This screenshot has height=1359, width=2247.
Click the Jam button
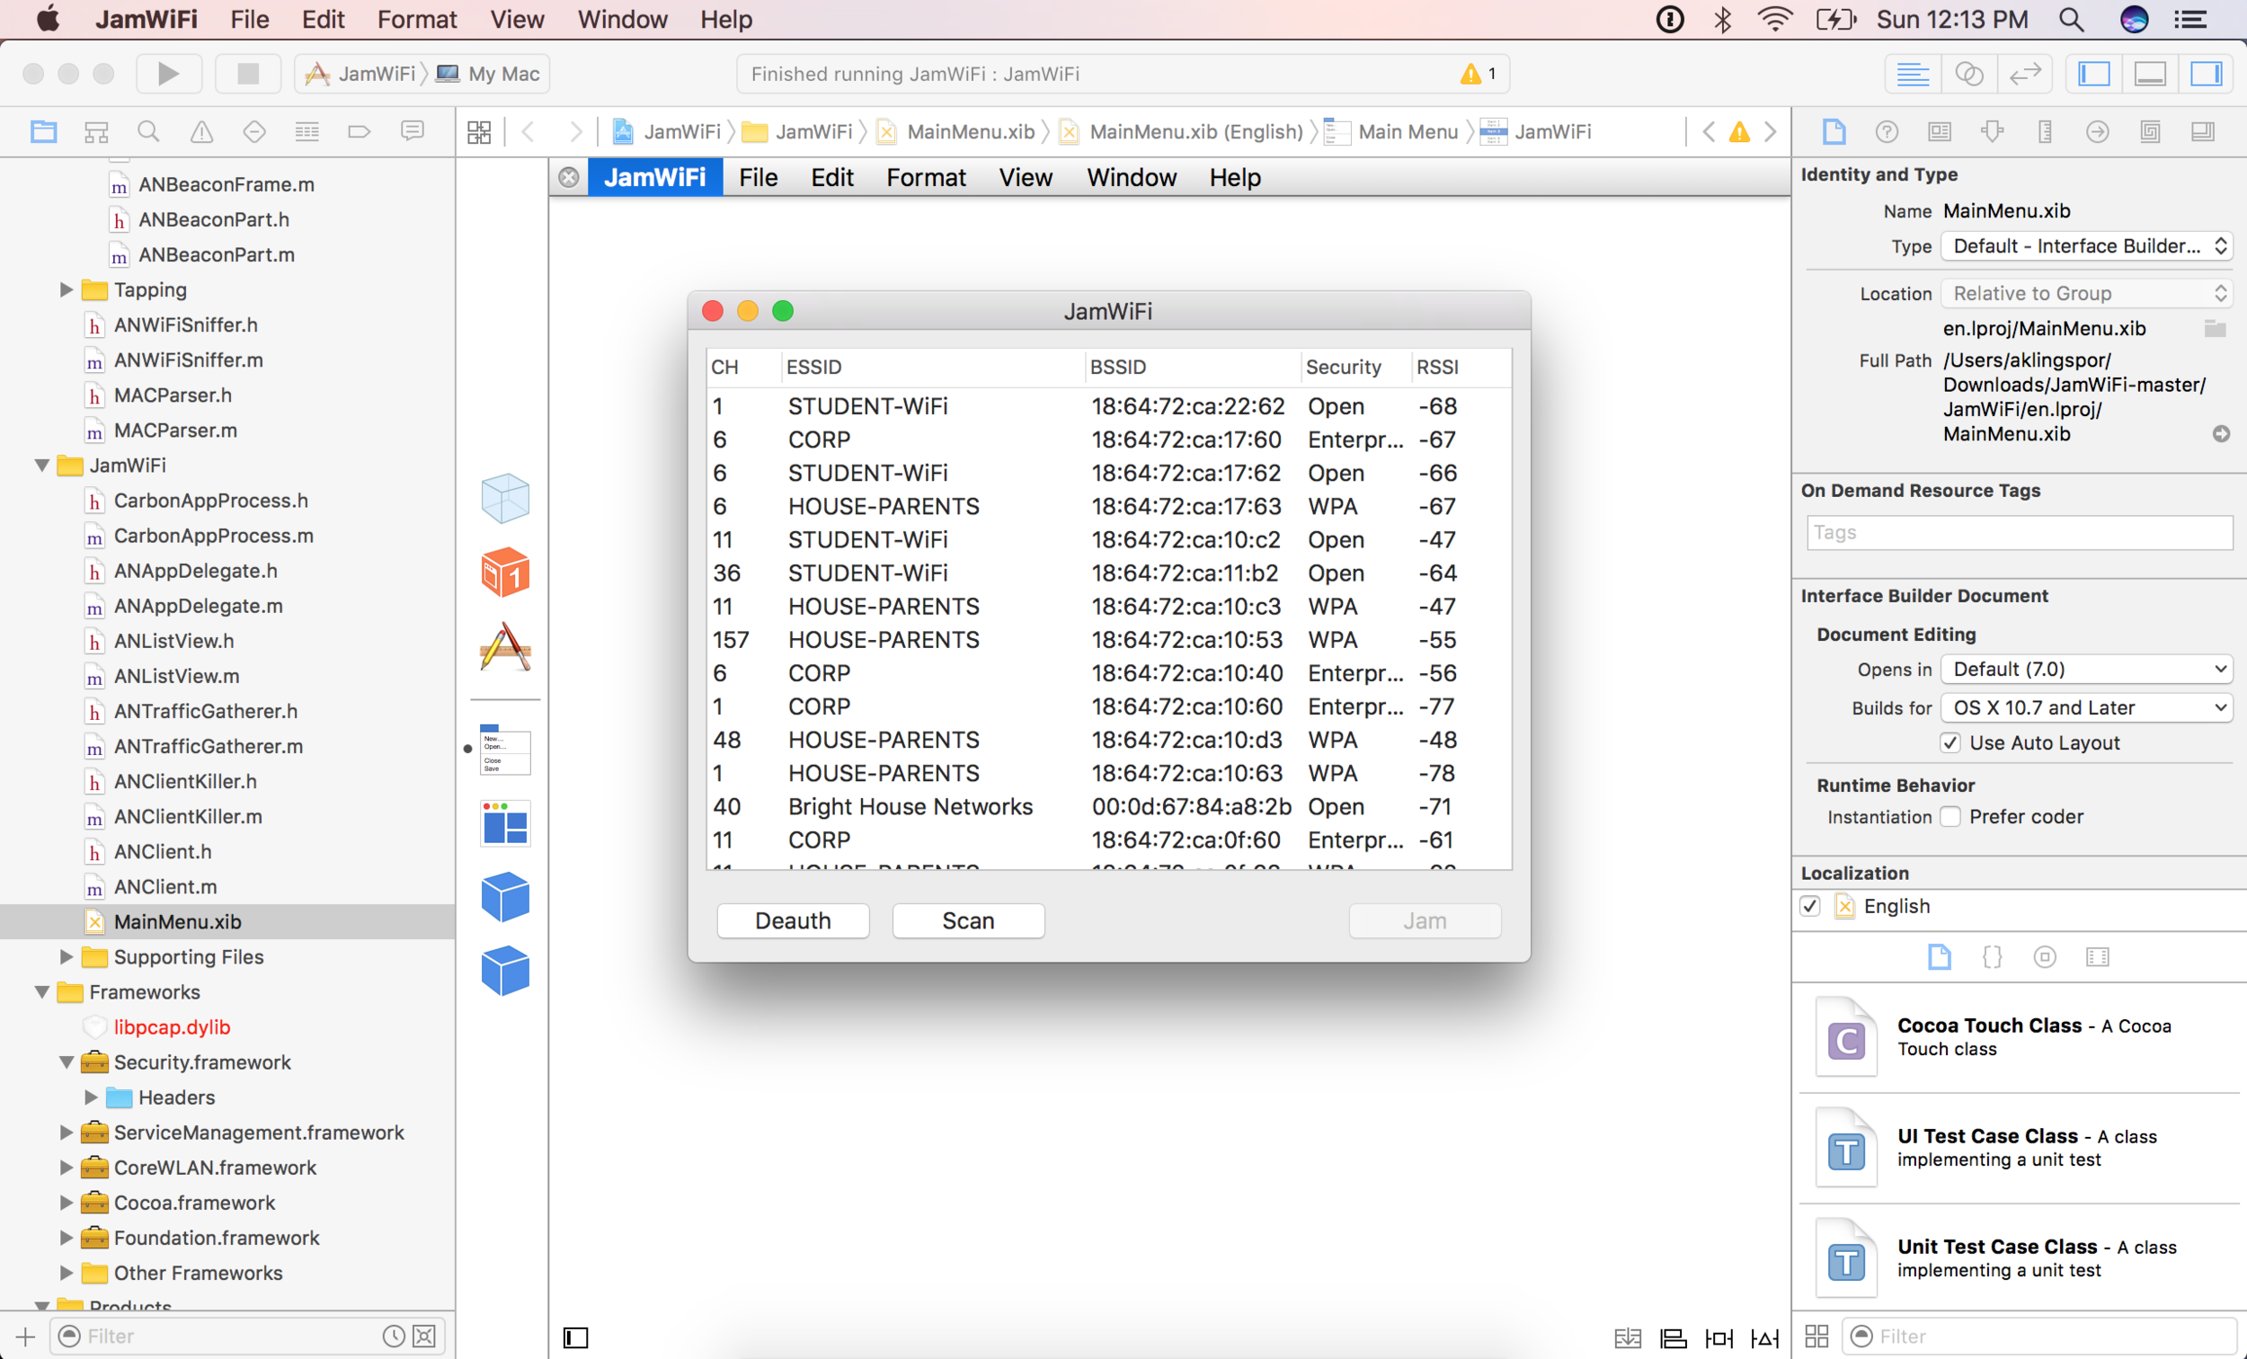pyautogui.click(x=1425, y=921)
